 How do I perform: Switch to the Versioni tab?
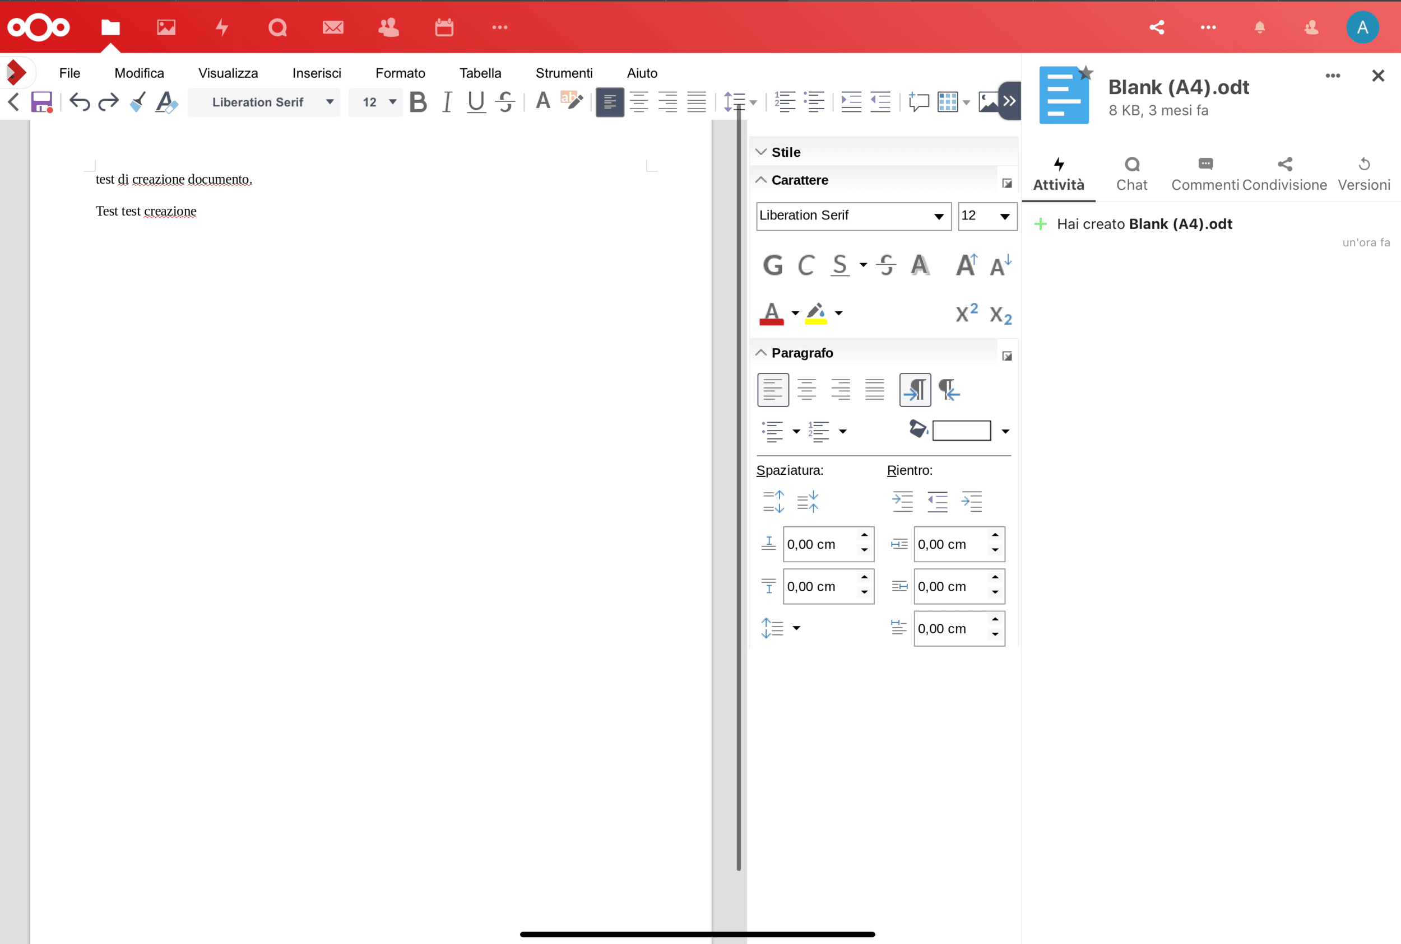coord(1364,174)
